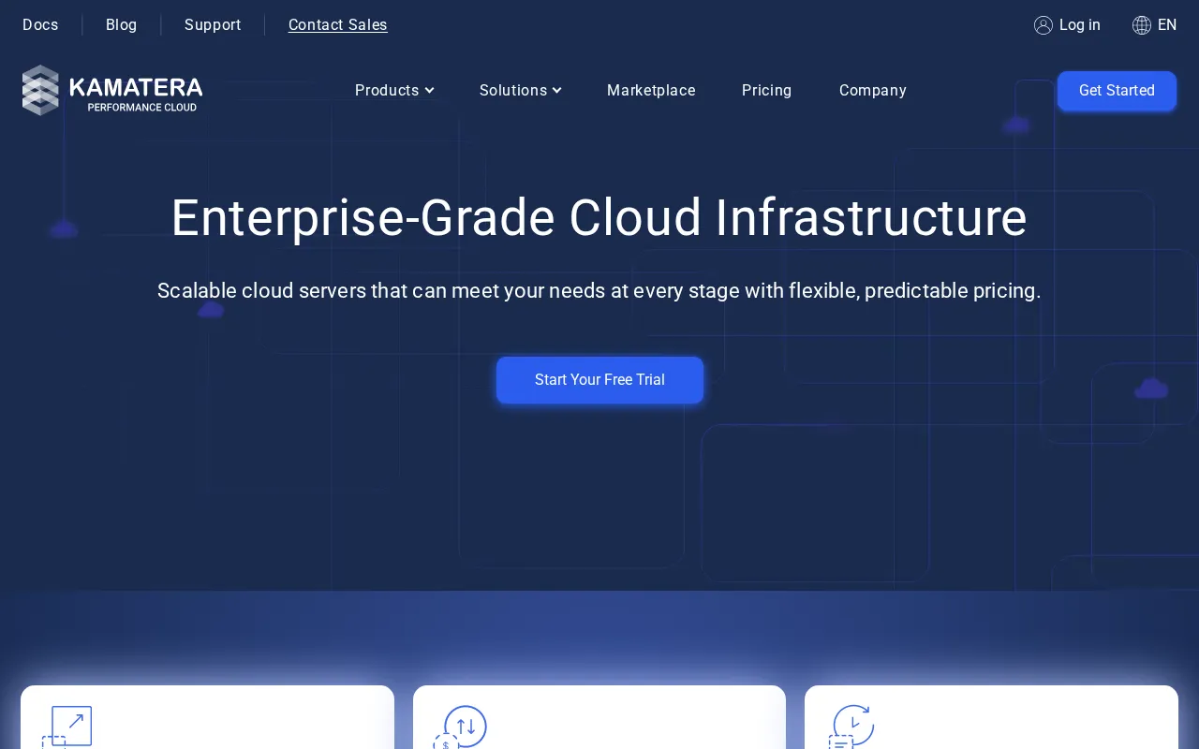Click the Contact Sales link
Image resolution: width=1199 pixels, height=749 pixels.
(338, 25)
